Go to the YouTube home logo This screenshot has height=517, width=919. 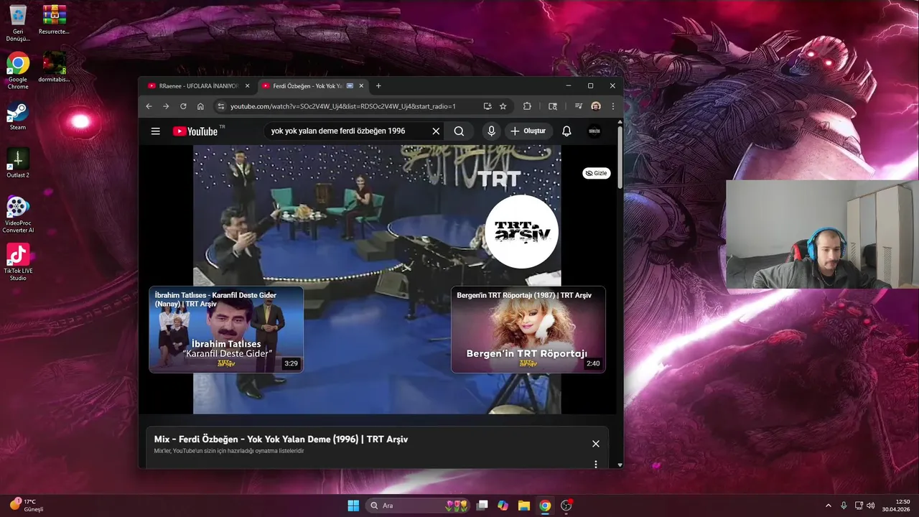click(x=195, y=131)
